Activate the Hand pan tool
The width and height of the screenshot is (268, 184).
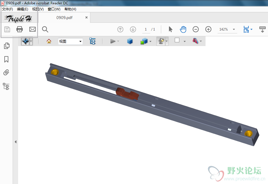tap(183, 29)
